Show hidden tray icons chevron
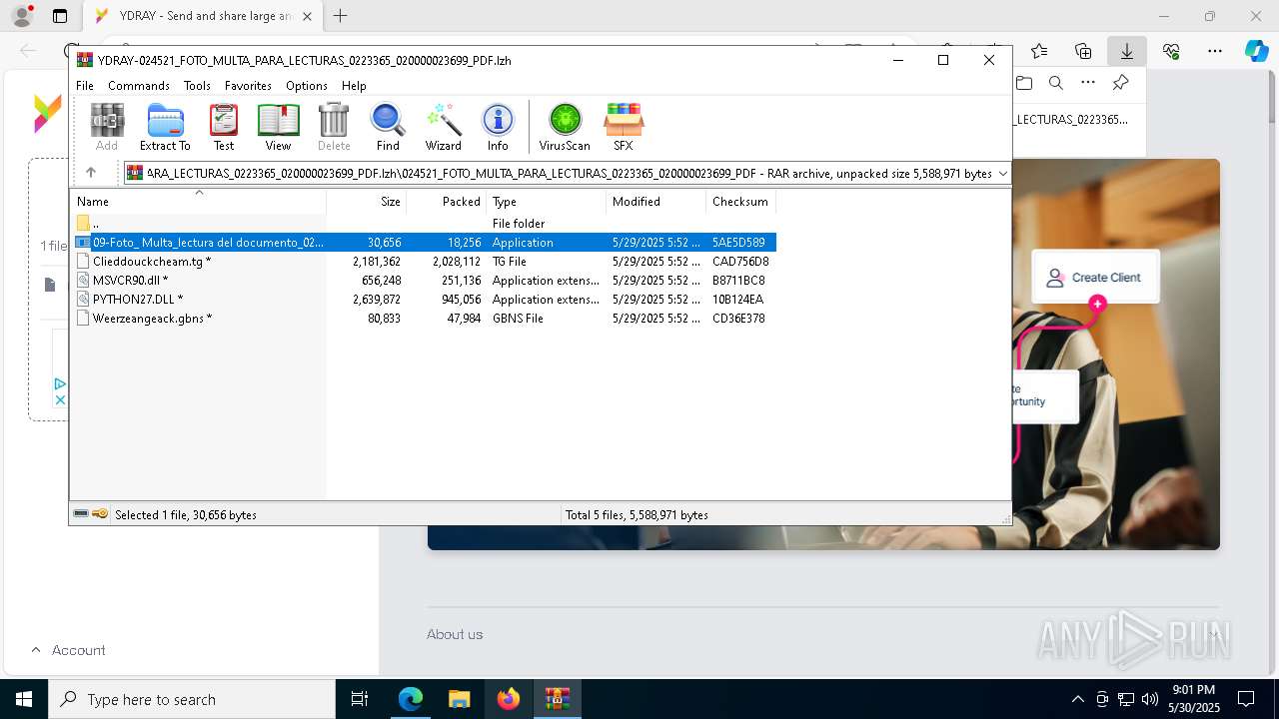 [1077, 699]
